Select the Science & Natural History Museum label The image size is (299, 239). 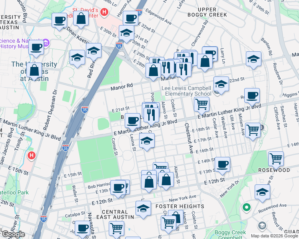click(20, 43)
